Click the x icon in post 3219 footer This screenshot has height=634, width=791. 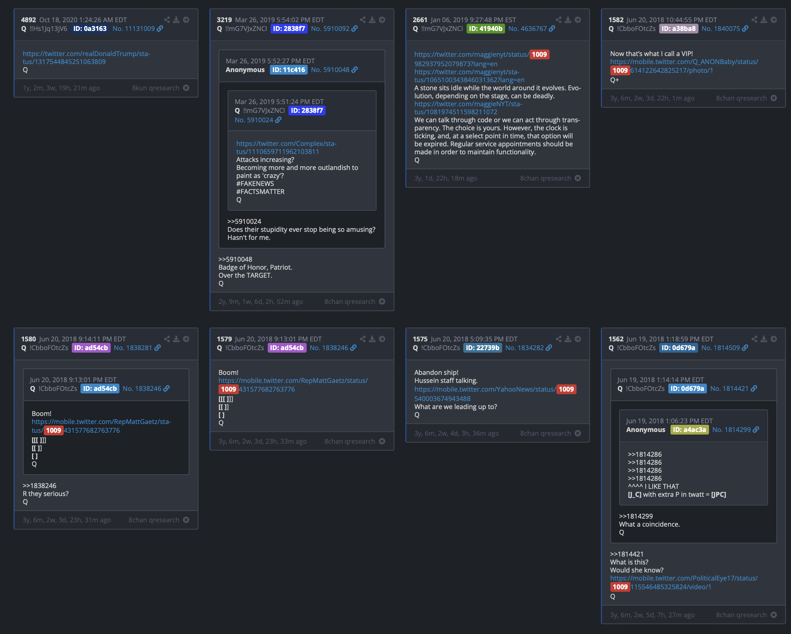click(382, 301)
